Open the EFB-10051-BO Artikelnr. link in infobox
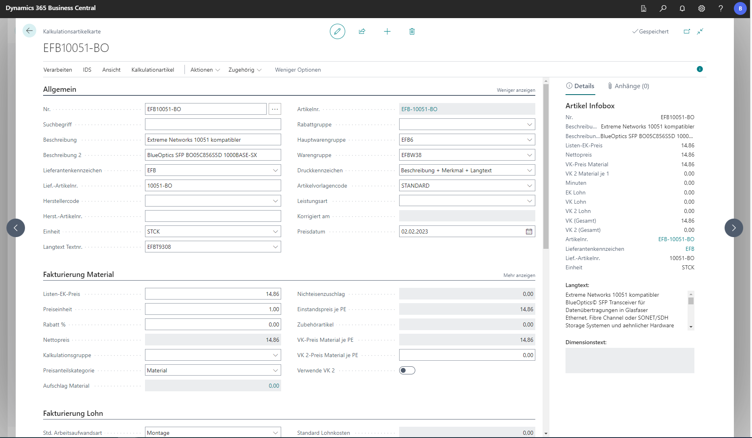This screenshot has height=438, width=752. pyautogui.click(x=676, y=239)
